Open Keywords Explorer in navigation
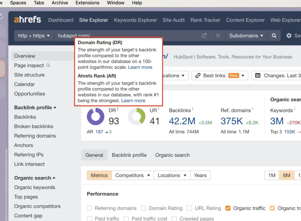This screenshot has width=301, height=221. (x=135, y=20)
